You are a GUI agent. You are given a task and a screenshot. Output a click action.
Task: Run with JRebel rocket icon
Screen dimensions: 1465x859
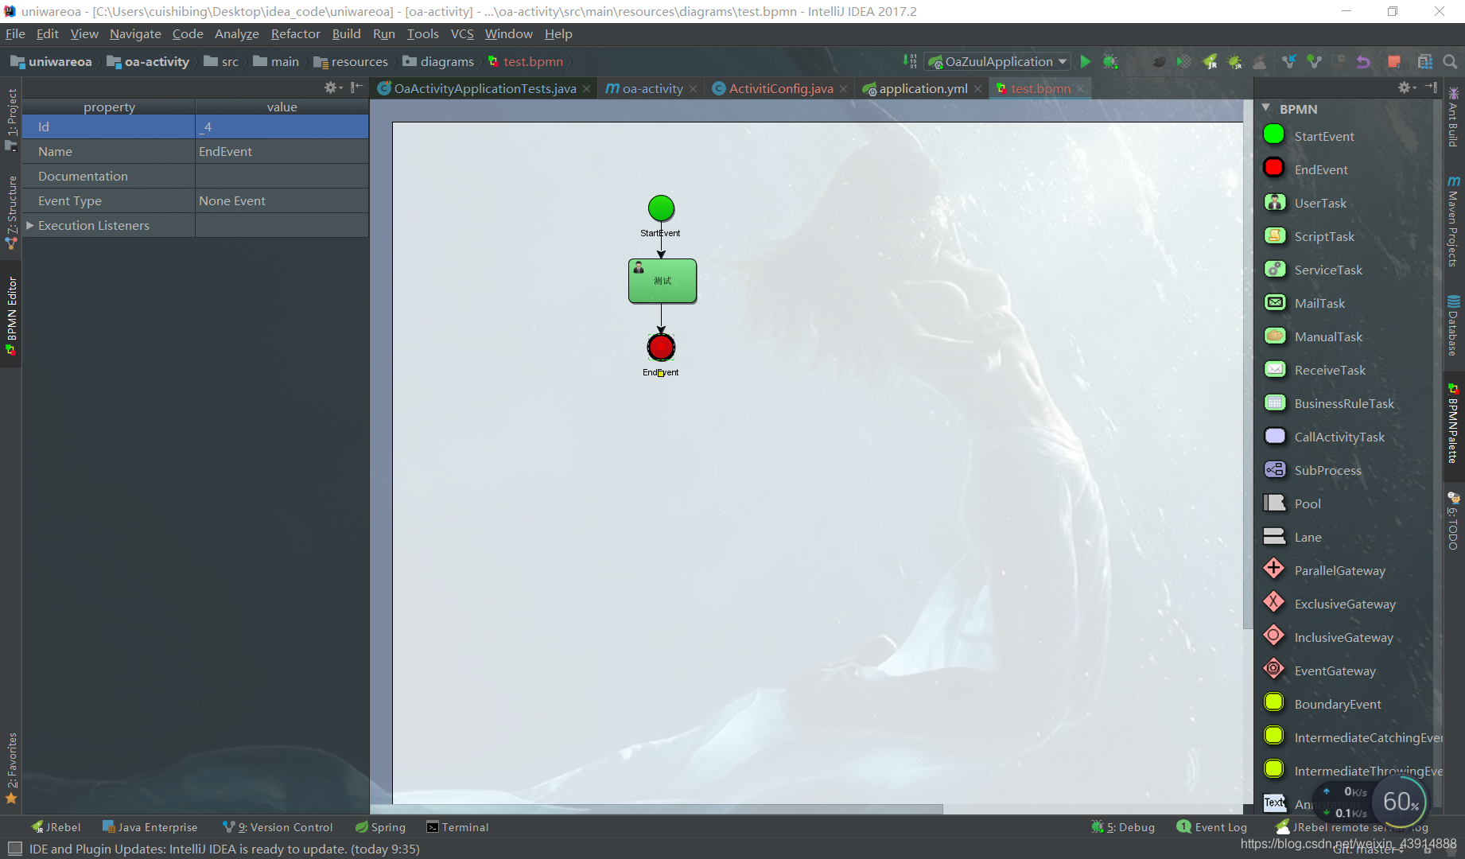1210,61
